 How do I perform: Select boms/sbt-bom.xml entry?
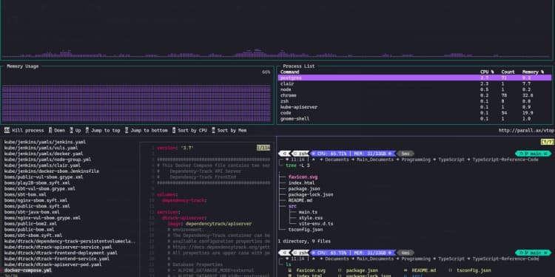pos(25,195)
